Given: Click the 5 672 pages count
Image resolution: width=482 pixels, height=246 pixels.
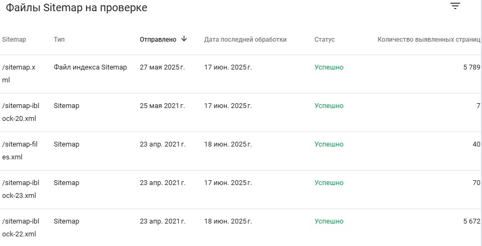Looking at the screenshot, I should (471, 221).
